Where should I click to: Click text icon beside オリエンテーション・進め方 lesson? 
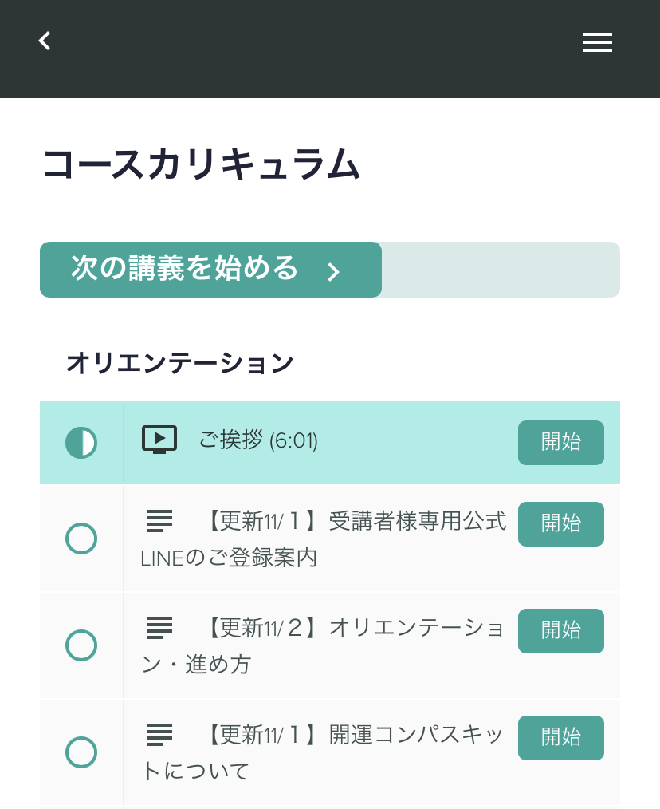(159, 627)
